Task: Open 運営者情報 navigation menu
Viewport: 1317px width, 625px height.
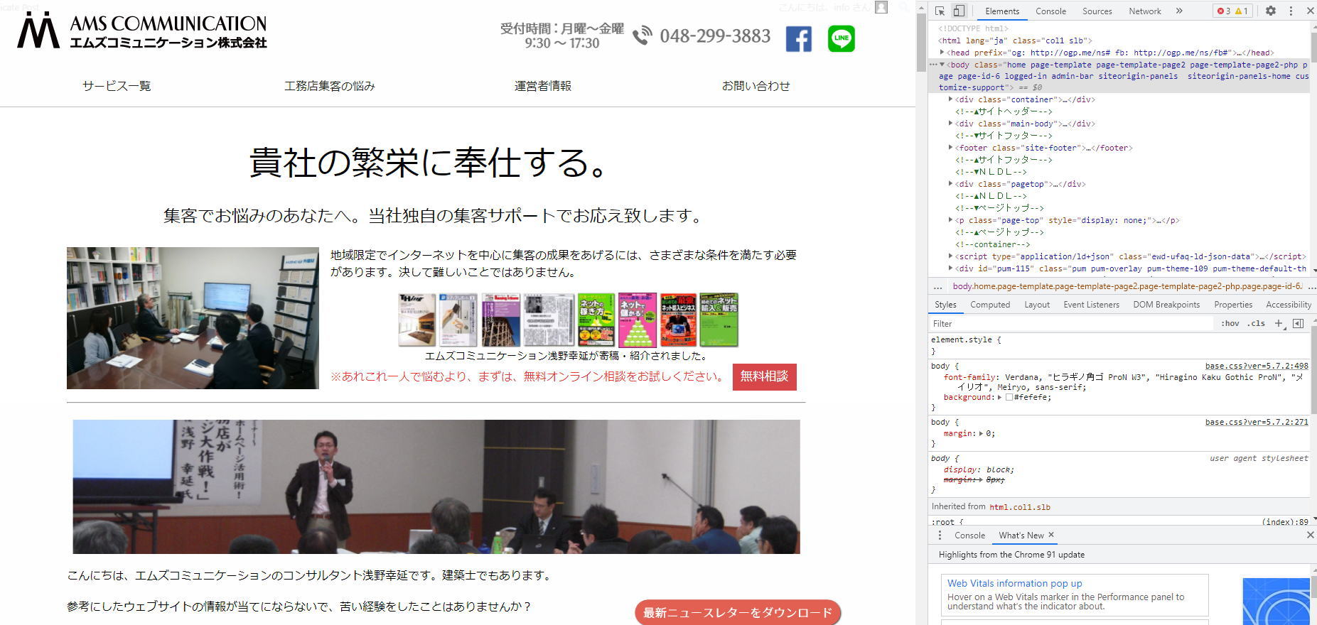Action: [x=543, y=86]
